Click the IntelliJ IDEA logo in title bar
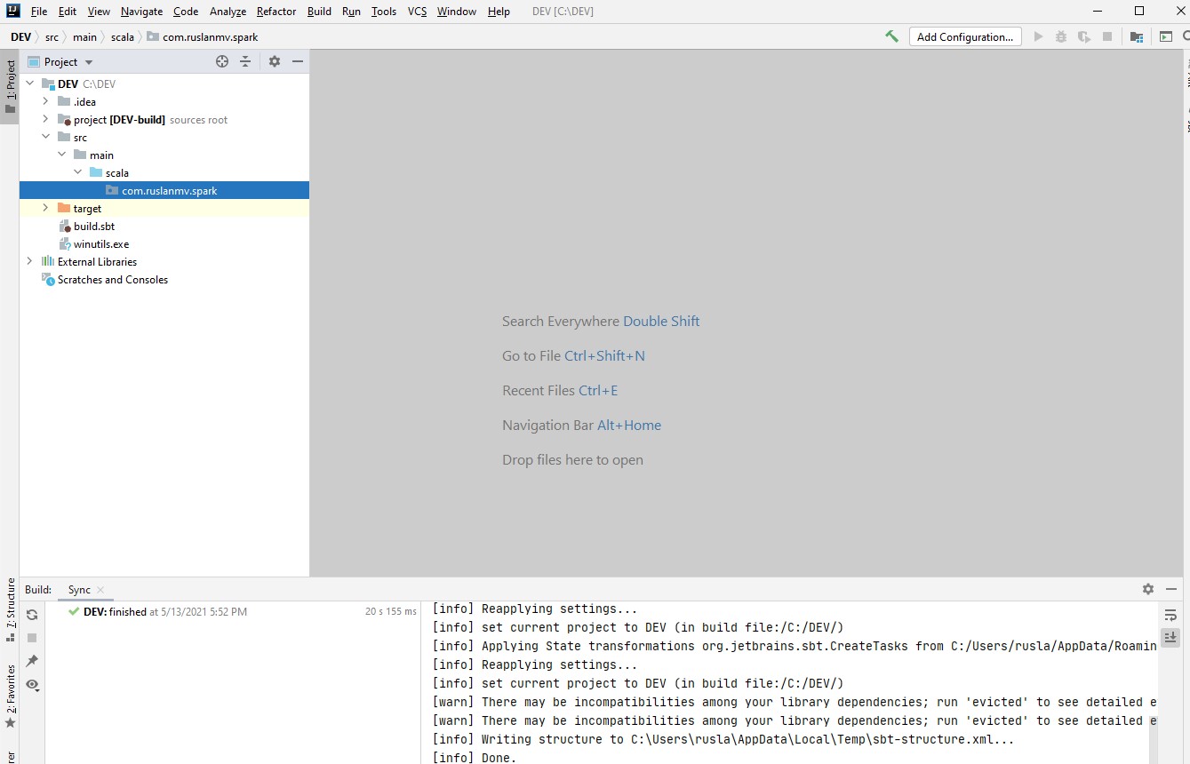 12,12
